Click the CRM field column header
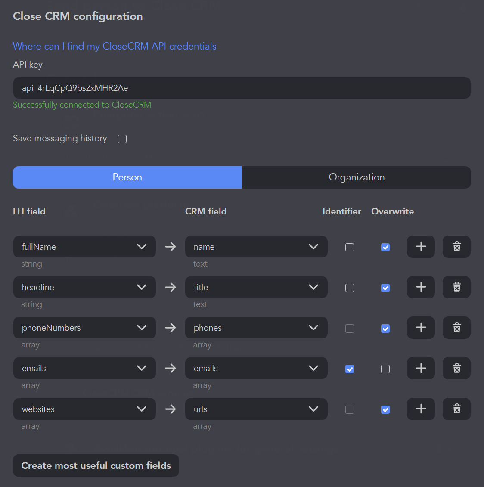Screen dimensions: 484x487 click(206, 211)
